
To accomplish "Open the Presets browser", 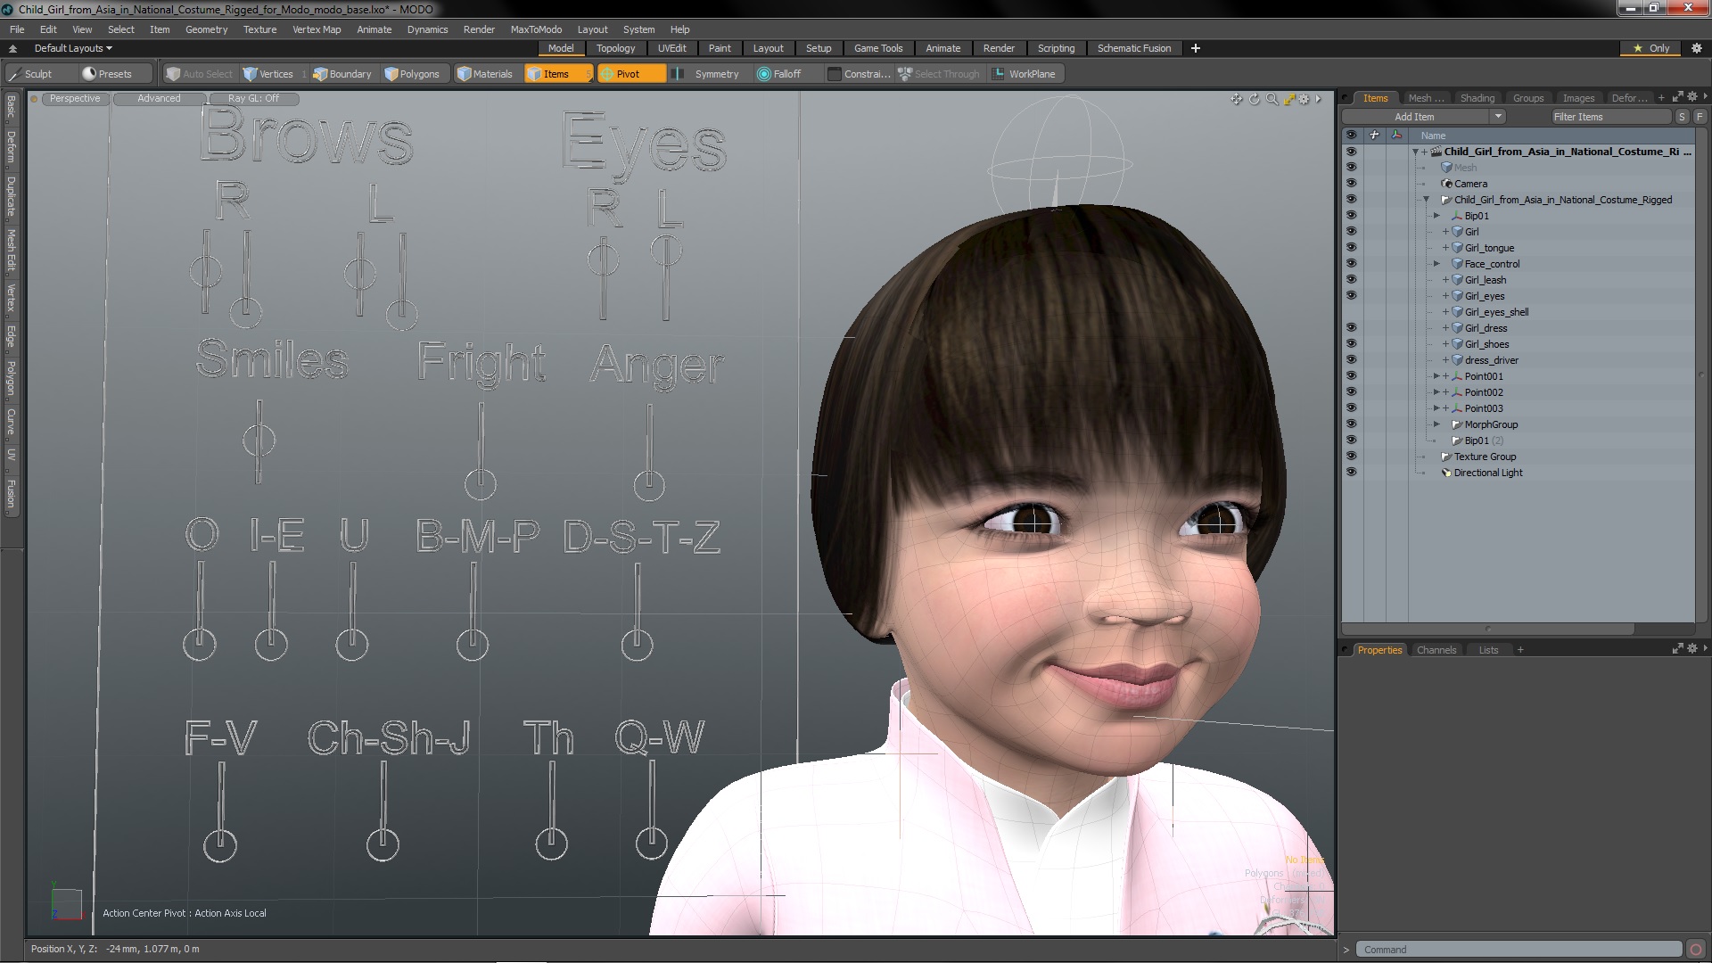I will 107,74.
